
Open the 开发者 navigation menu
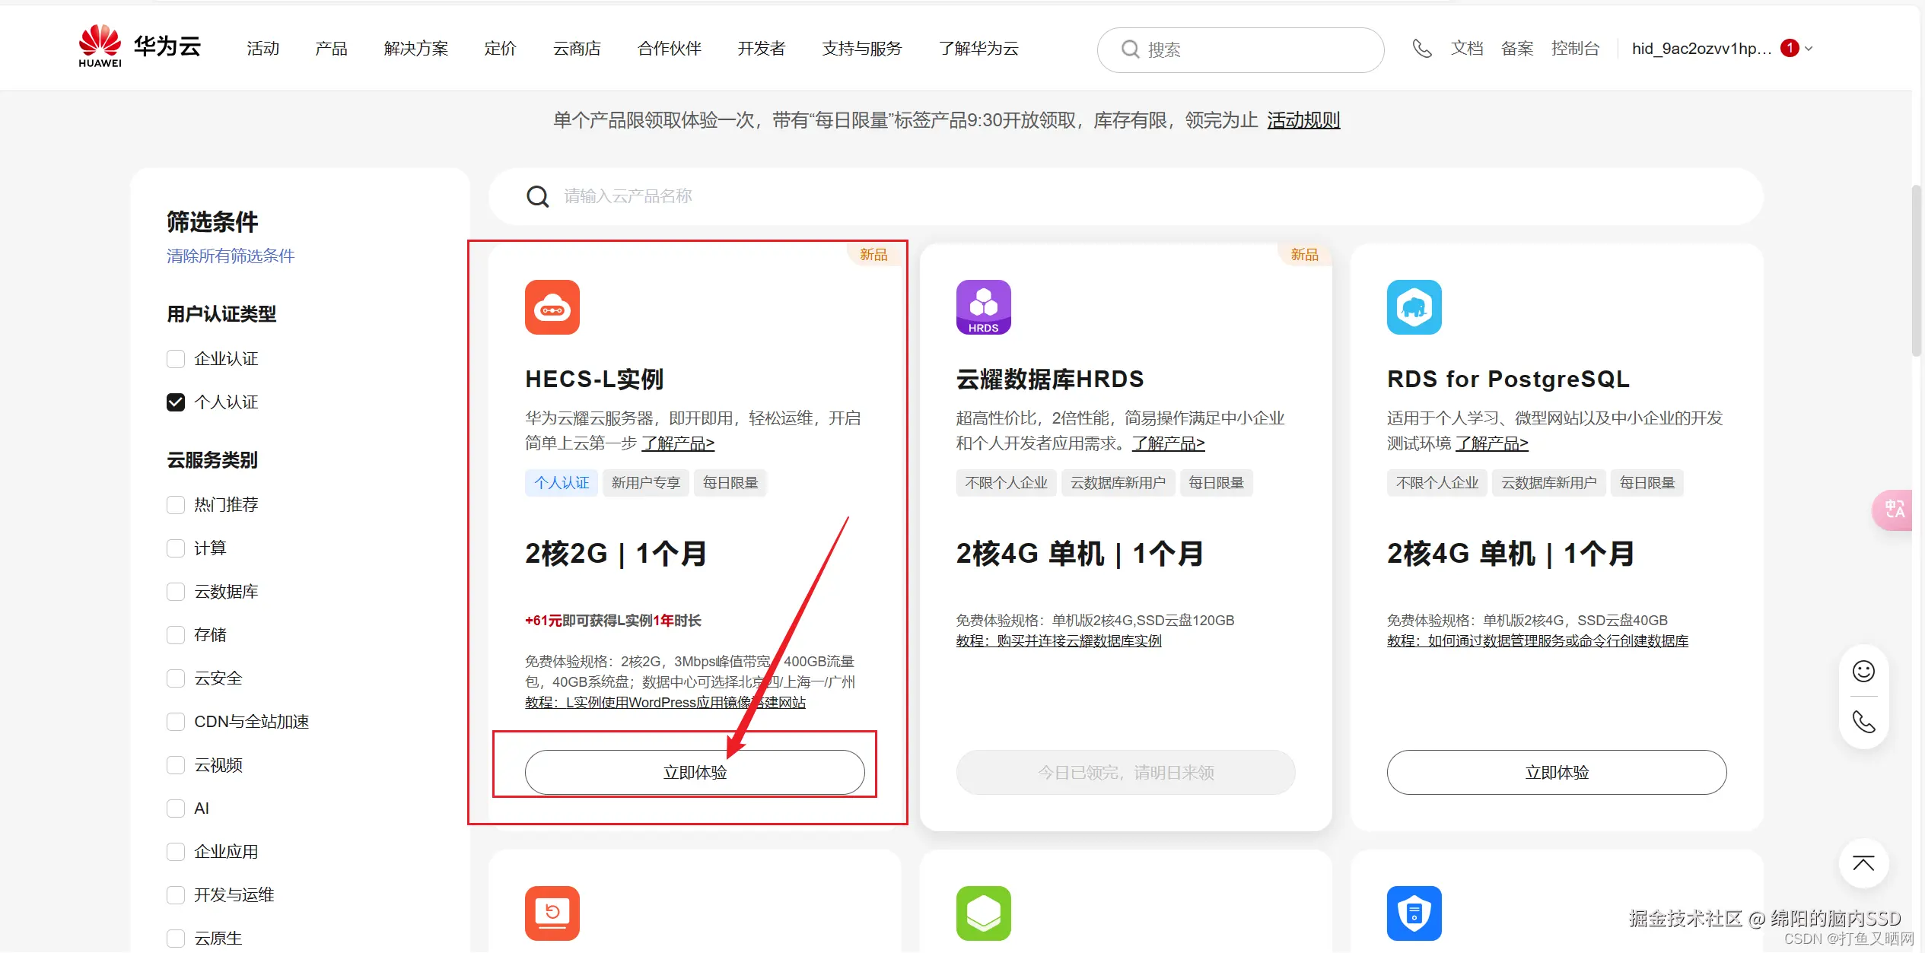click(761, 49)
